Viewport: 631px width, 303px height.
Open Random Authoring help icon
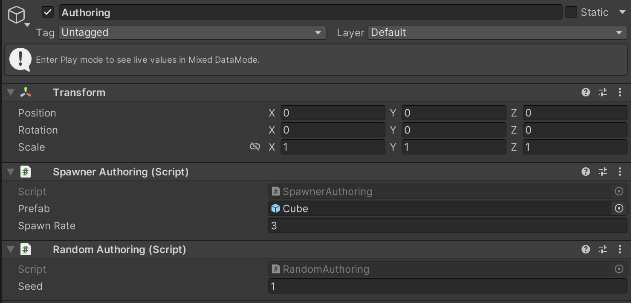(586, 249)
